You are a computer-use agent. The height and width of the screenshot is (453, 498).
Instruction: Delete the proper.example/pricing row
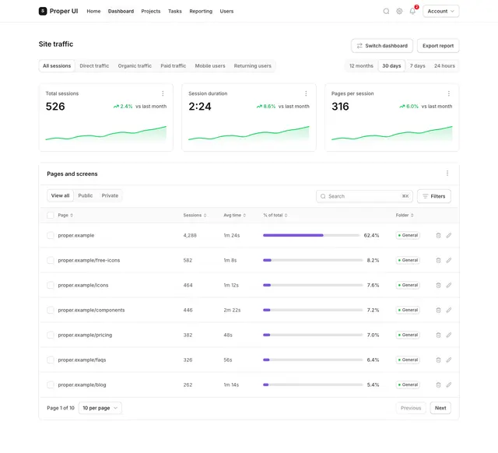click(438, 335)
